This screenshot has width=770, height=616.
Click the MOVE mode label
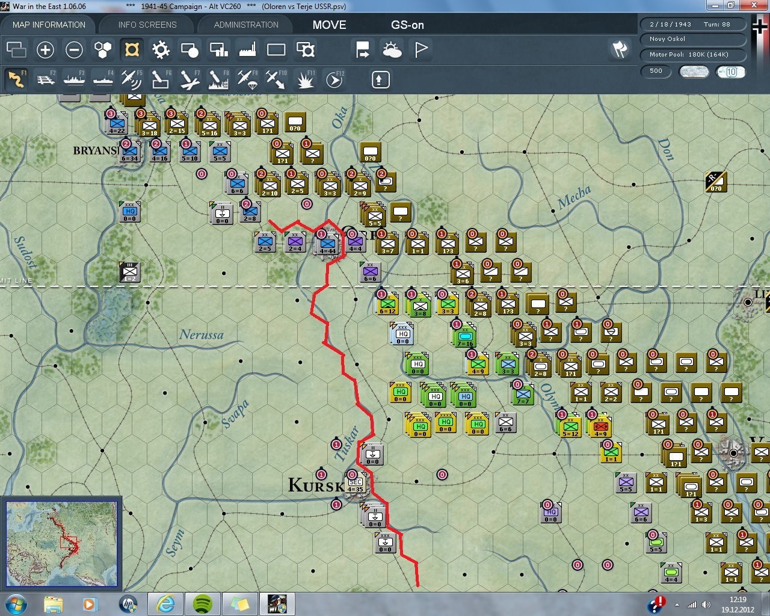[329, 25]
